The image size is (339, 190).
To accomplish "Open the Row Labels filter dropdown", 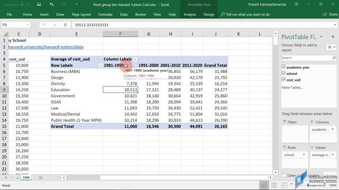I will (x=100, y=65).
